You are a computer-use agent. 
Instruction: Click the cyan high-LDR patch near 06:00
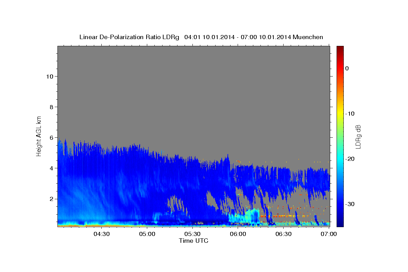pos(245,216)
